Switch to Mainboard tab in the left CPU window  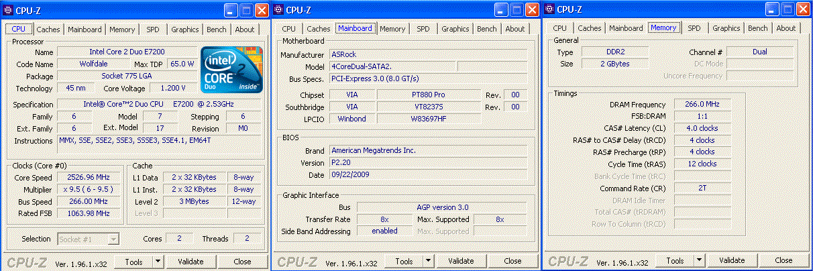coord(85,30)
